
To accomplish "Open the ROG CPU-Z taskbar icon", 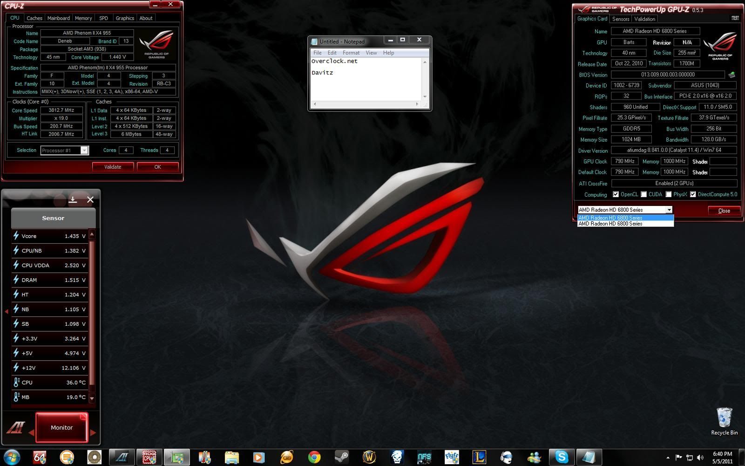I will click(x=149, y=457).
